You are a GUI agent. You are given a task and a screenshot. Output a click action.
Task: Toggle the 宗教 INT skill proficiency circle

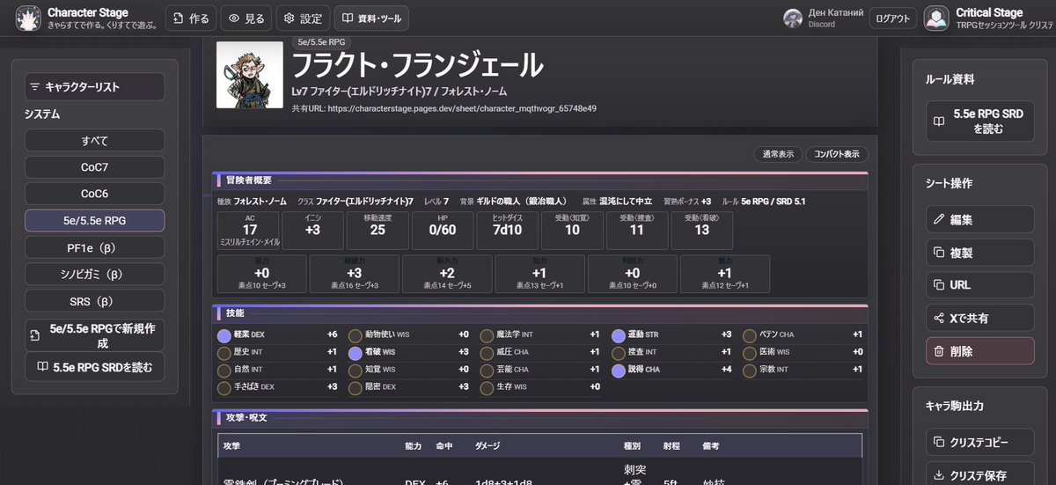pos(750,369)
